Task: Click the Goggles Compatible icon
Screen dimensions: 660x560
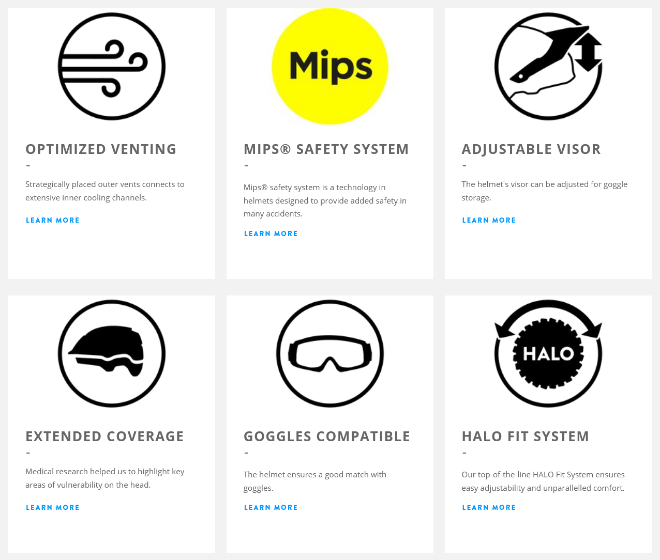Action: click(330, 353)
